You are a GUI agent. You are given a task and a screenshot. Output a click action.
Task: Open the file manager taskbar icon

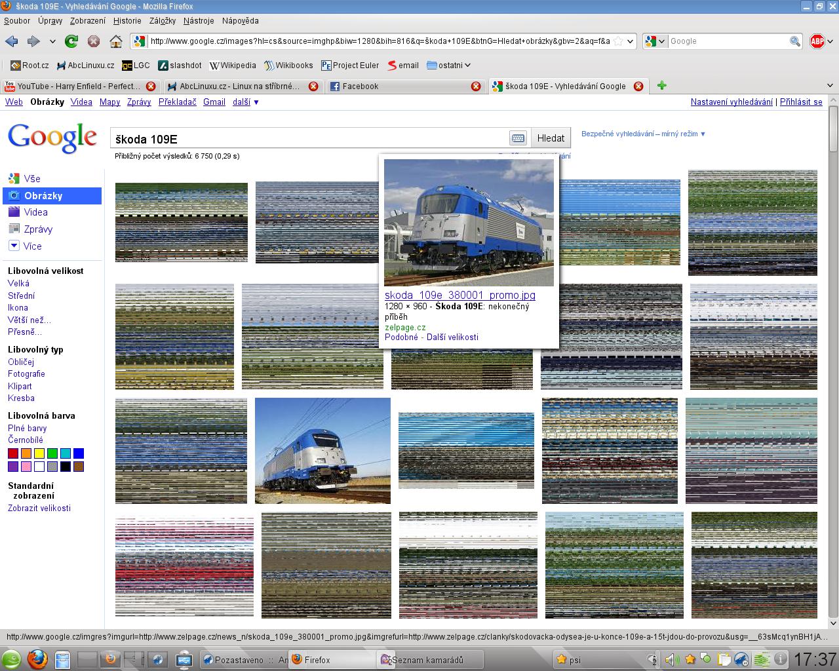click(62, 659)
